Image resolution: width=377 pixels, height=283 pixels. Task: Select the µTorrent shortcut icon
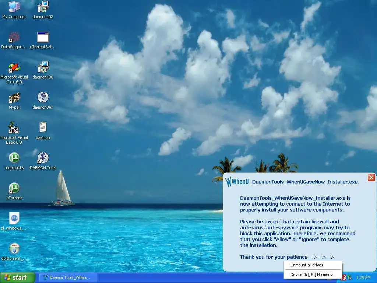pyautogui.click(x=14, y=191)
